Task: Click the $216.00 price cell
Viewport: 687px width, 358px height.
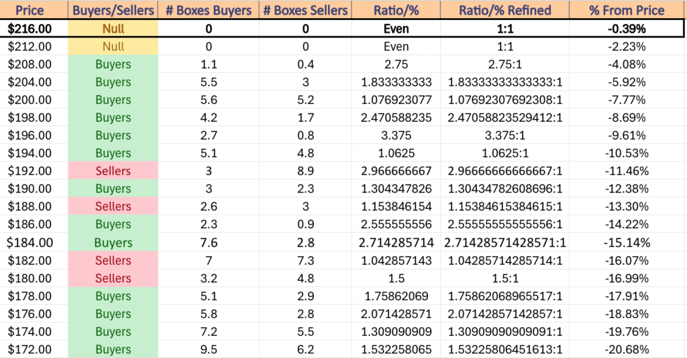Action: (34, 29)
